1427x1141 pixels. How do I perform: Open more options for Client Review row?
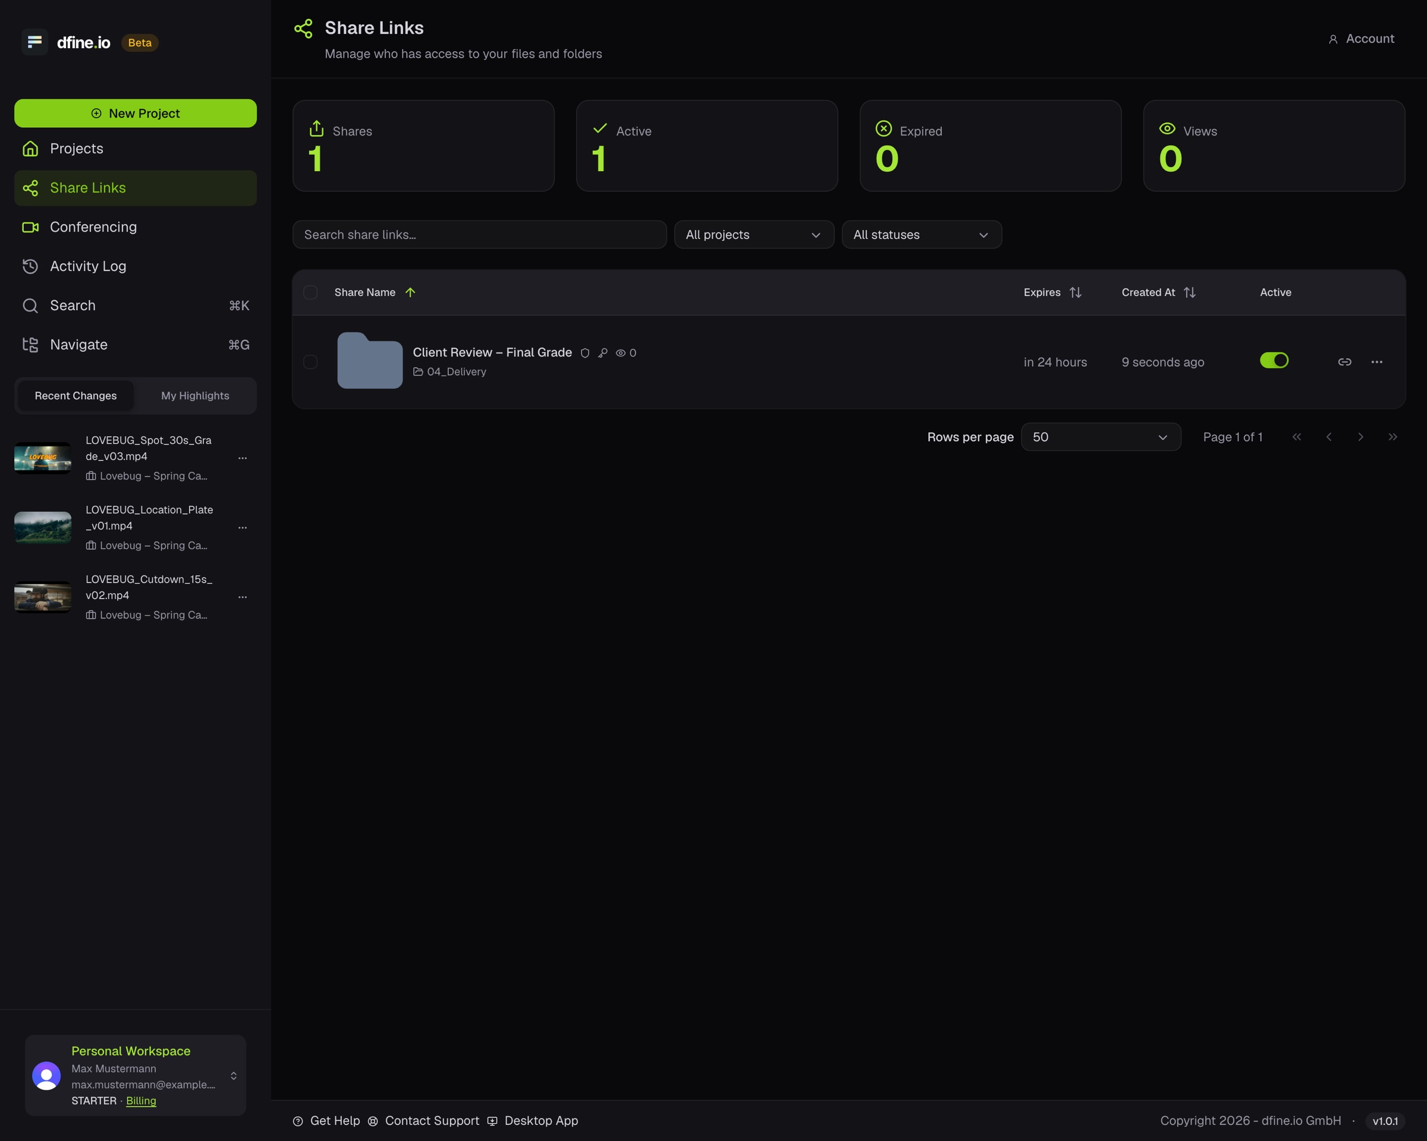coord(1376,362)
